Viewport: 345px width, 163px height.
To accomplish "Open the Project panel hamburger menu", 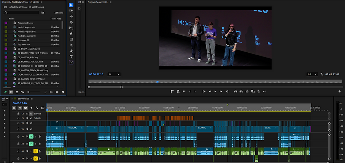I will pyautogui.click(x=42, y=2).
